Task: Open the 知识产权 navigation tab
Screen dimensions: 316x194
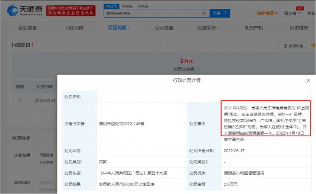Action: 254,28
